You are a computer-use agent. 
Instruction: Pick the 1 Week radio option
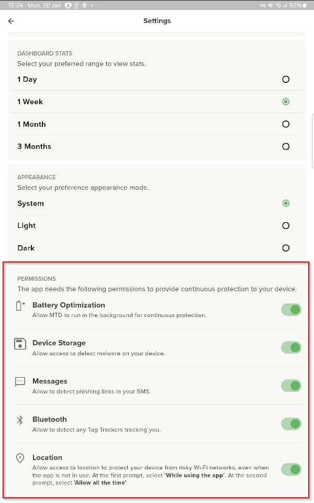(286, 102)
